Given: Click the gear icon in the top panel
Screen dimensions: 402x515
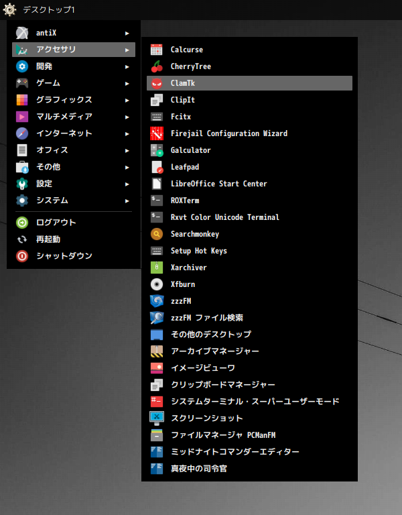Looking at the screenshot, I should (x=9, y=9).
